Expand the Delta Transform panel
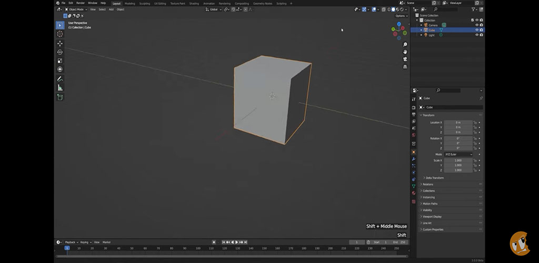The image size is (539, 263). [434, 178]
